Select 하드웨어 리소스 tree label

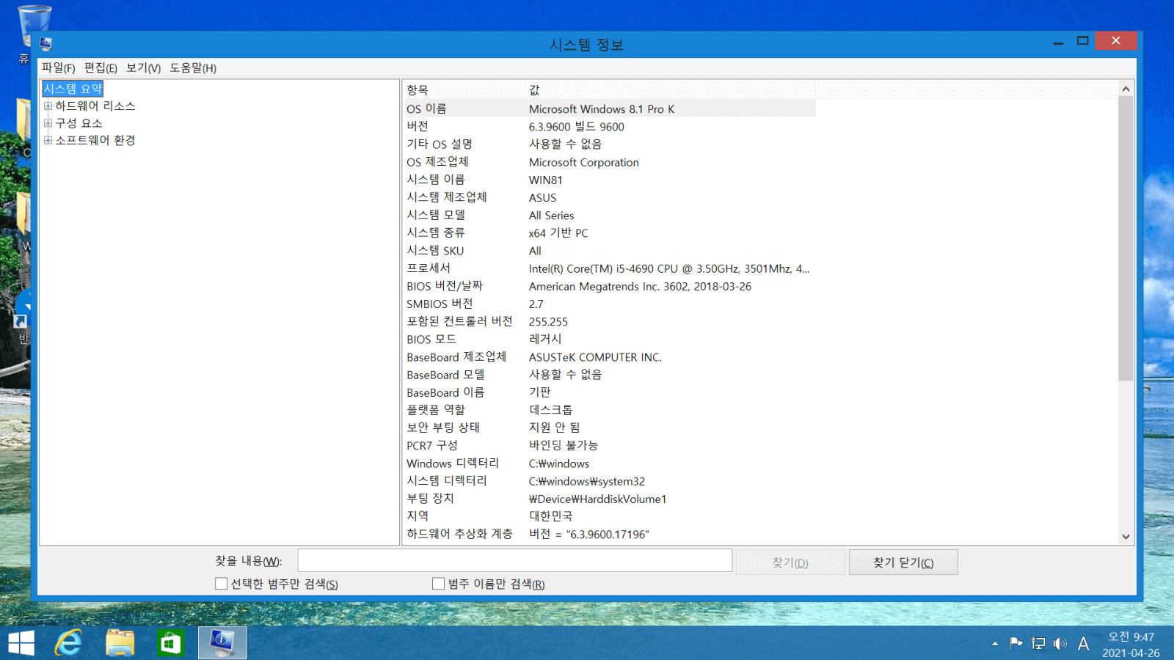point(95,106)
